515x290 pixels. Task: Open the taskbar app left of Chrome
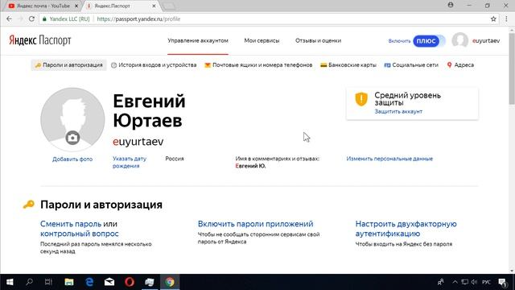pyautogui.click(x=150, y=282)
